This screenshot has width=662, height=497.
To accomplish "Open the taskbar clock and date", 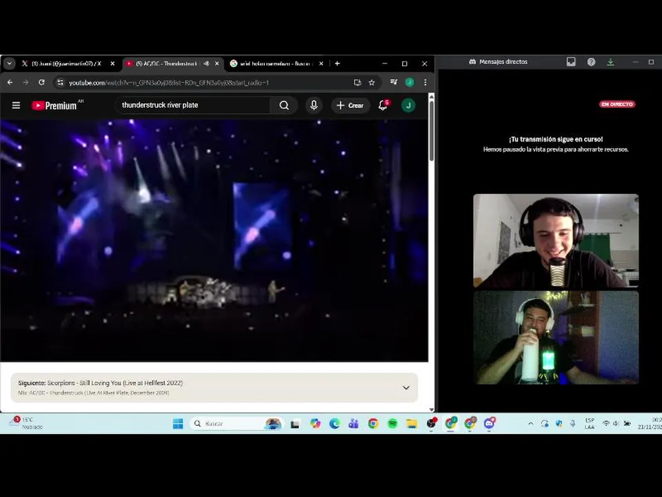I will 650,423.
